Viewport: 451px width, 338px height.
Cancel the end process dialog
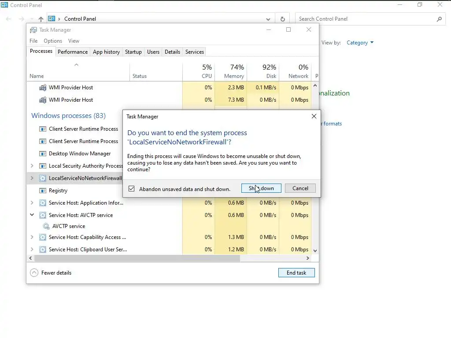pos(300,188)
